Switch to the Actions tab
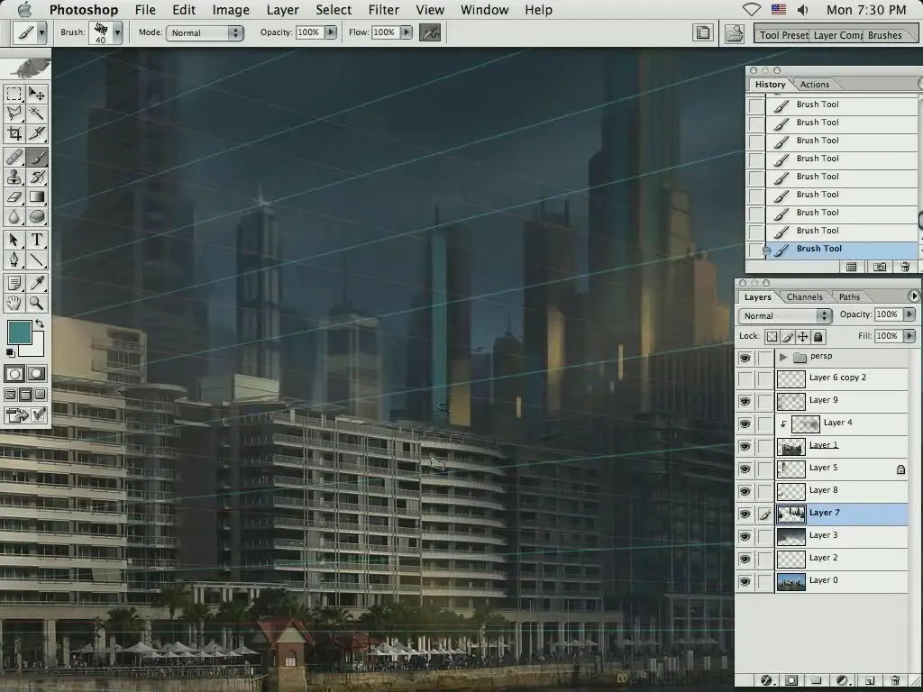The image size is (923, 692). point(815,85)
